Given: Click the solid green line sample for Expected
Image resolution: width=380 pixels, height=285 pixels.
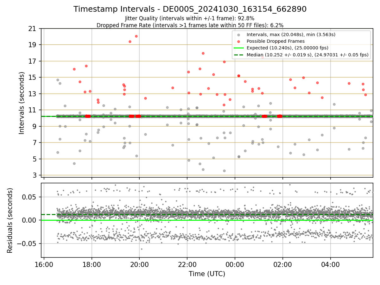Looking at the screenshot, I should point(239,48).
